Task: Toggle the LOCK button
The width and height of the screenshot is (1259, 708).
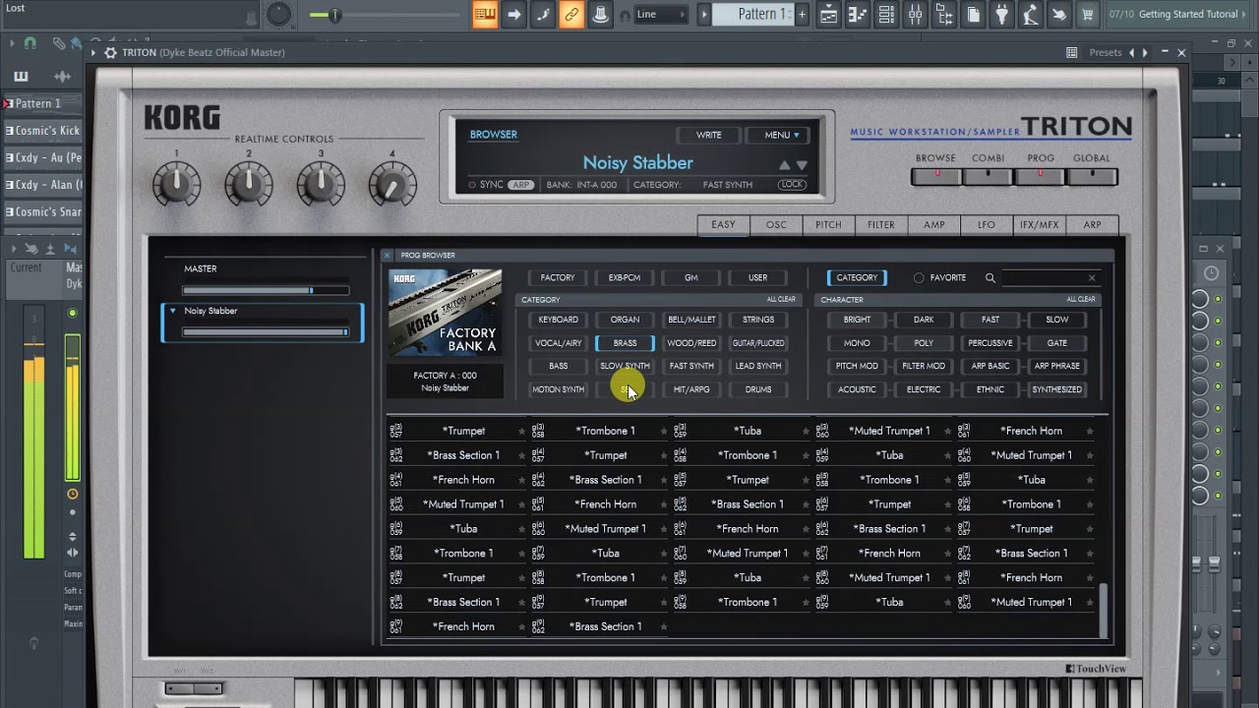Action: [x=792, y=185]
